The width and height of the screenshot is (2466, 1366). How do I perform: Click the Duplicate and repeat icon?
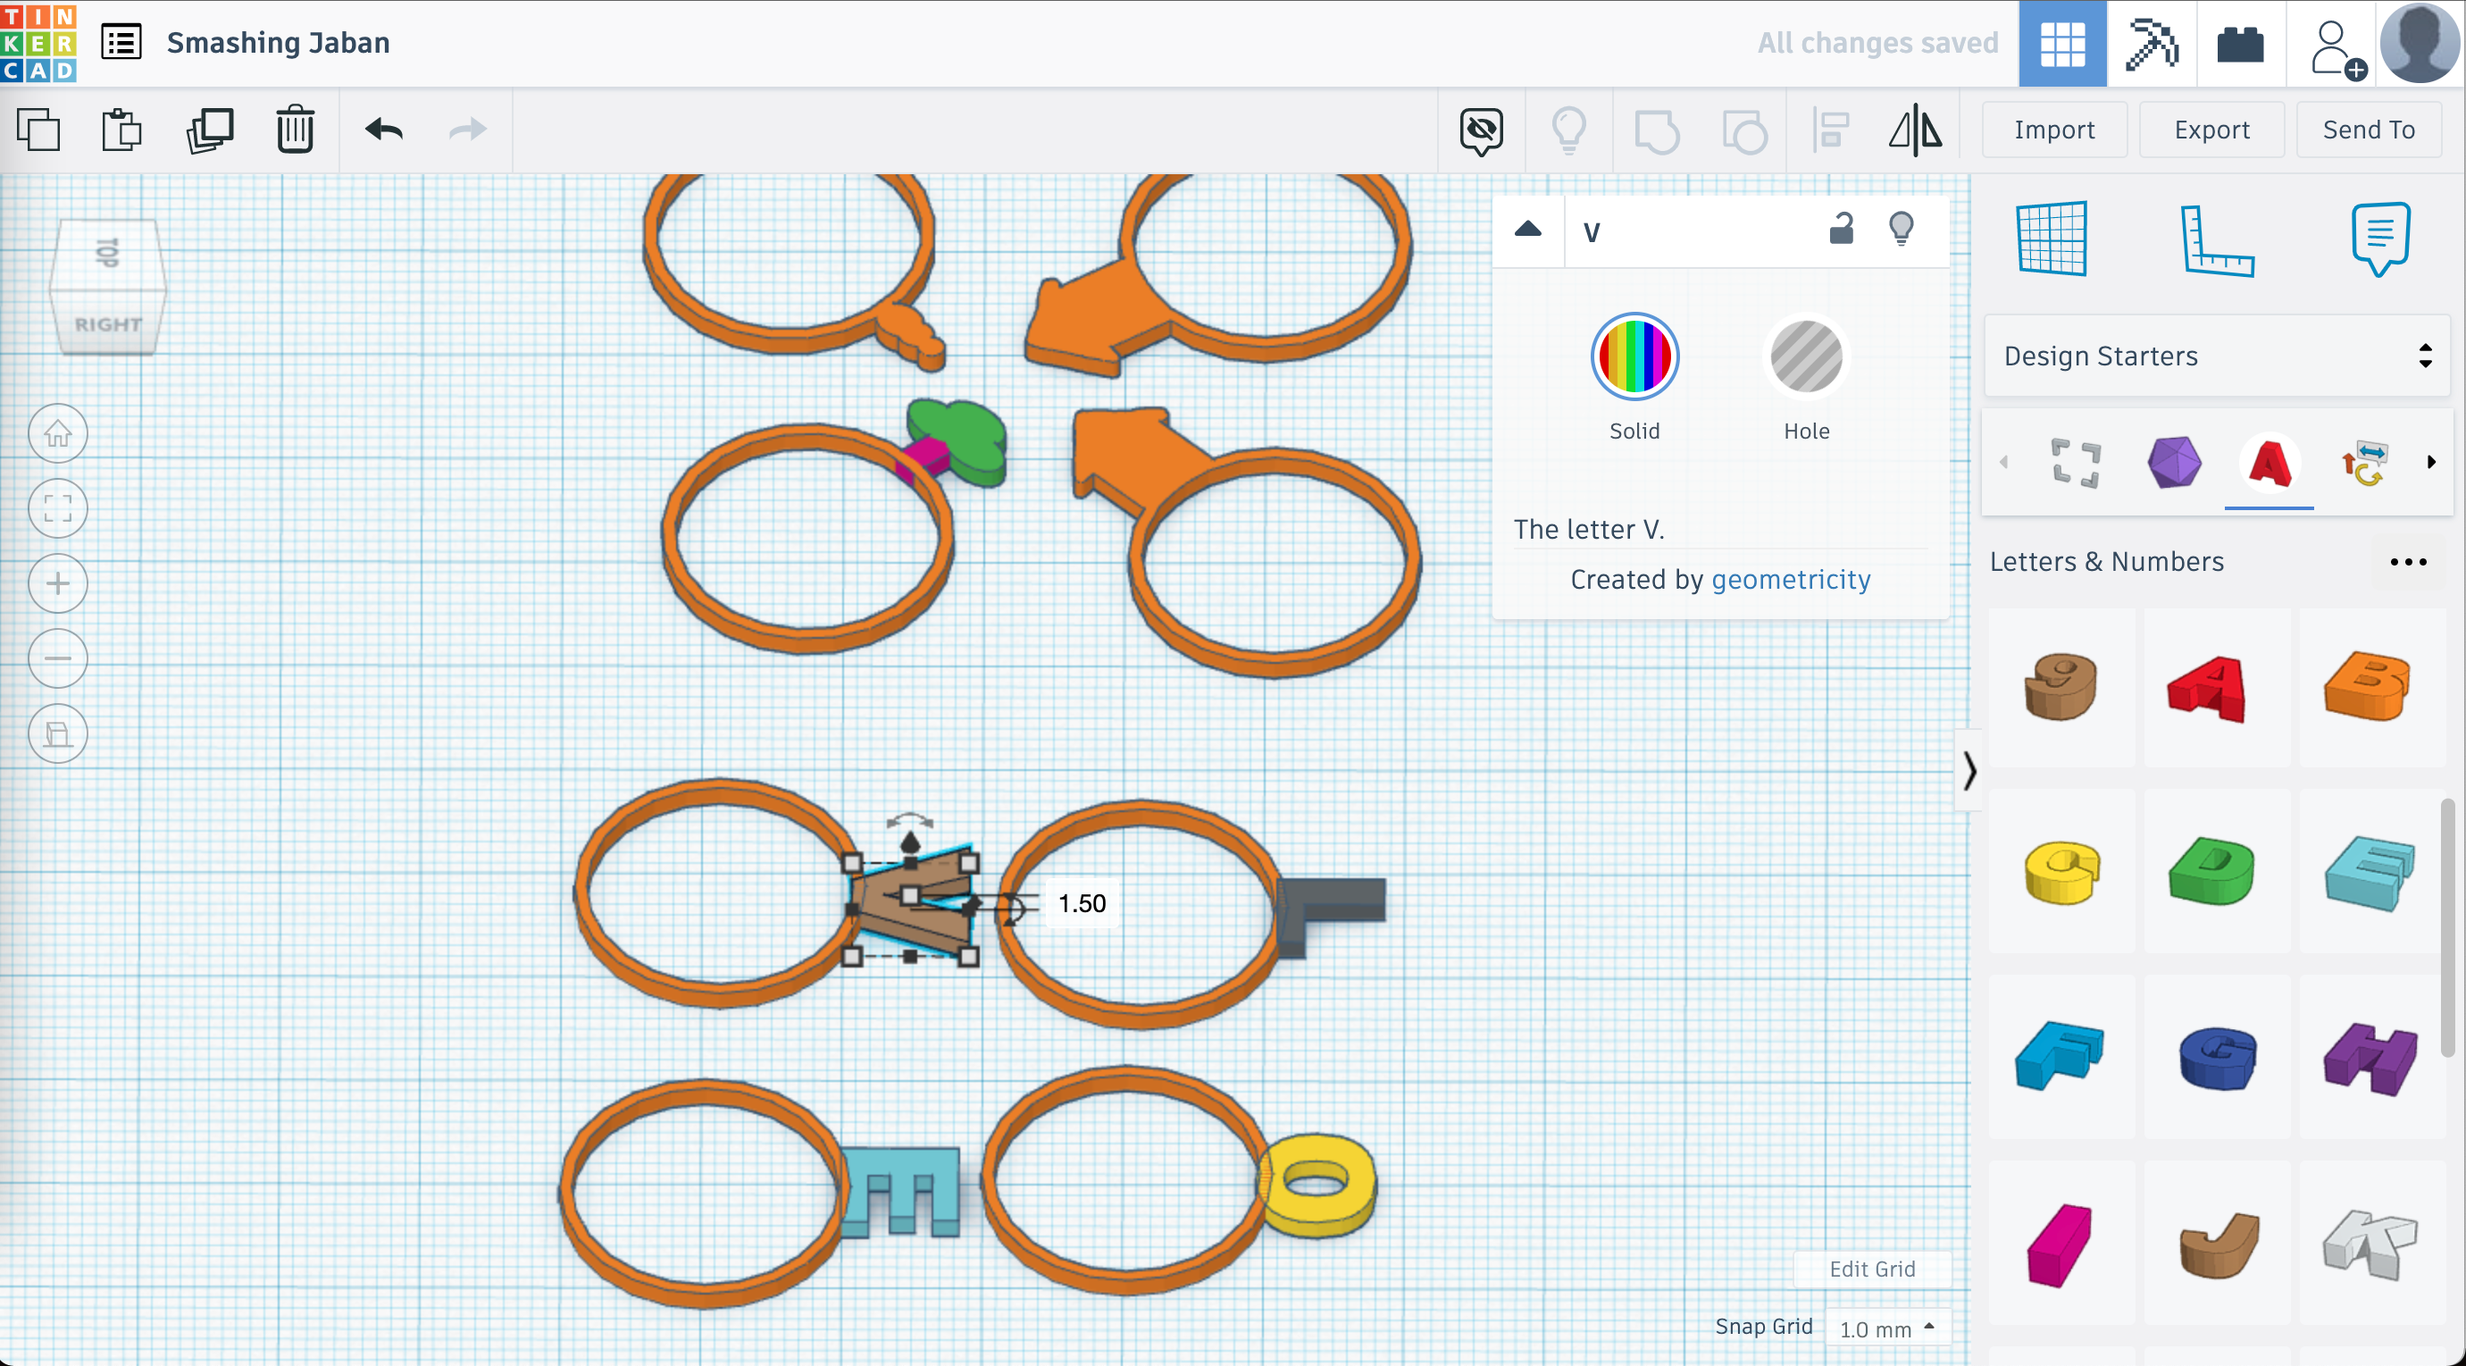tap(210, 130)
